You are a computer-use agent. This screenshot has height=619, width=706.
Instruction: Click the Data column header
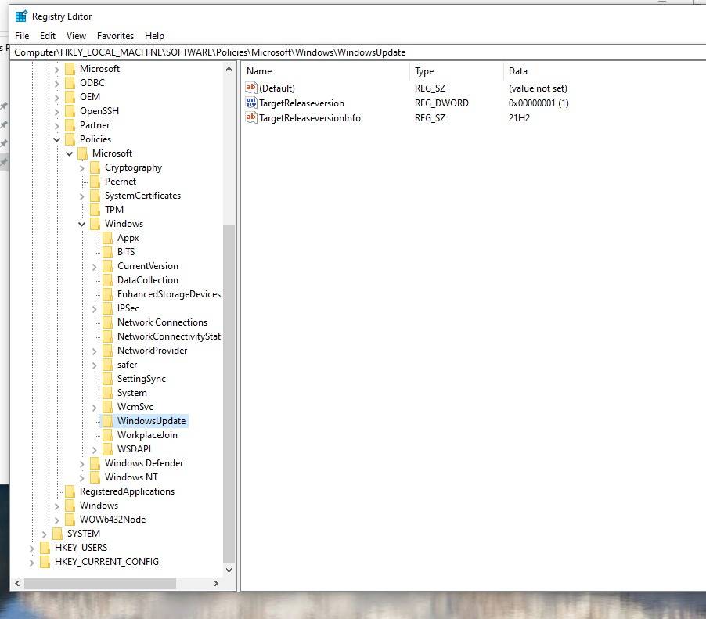coord(518,71)
